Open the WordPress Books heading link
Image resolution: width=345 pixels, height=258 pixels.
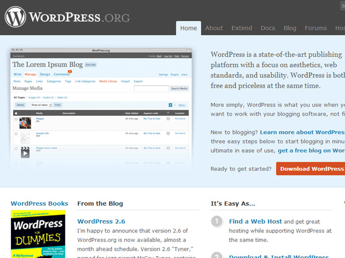(39, 204)
